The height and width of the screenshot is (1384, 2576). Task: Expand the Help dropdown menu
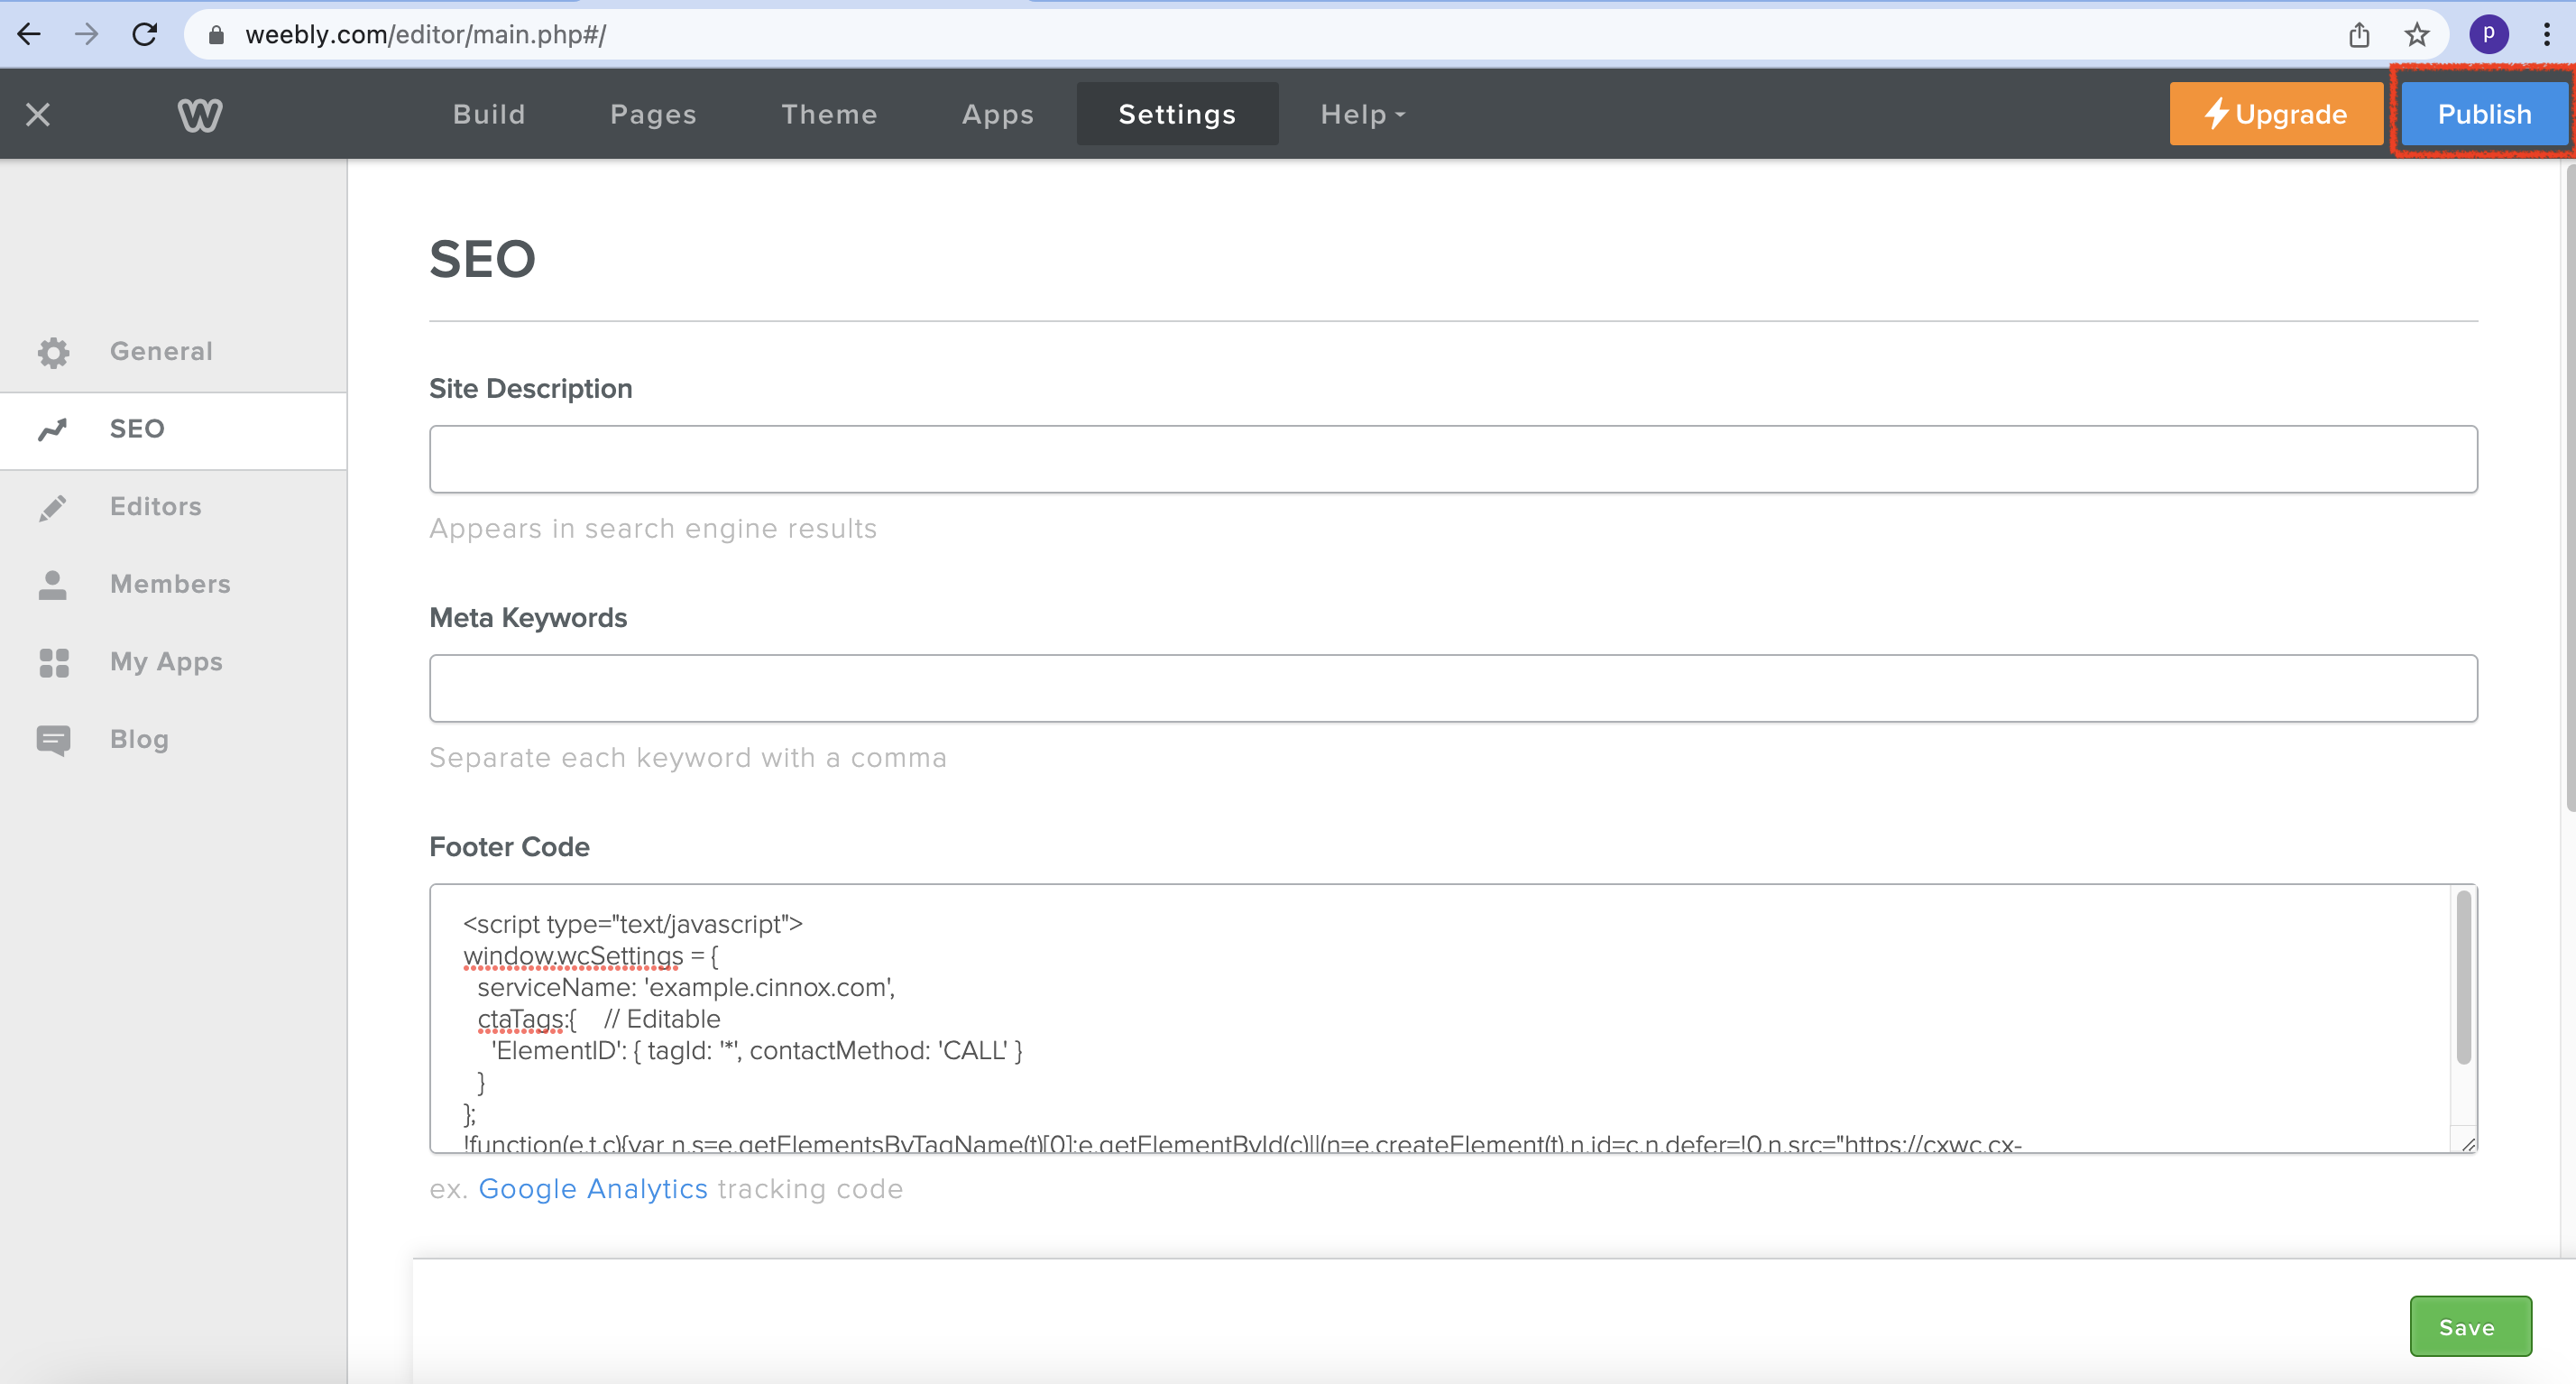pyautogui.click(x=1362, y=115)
